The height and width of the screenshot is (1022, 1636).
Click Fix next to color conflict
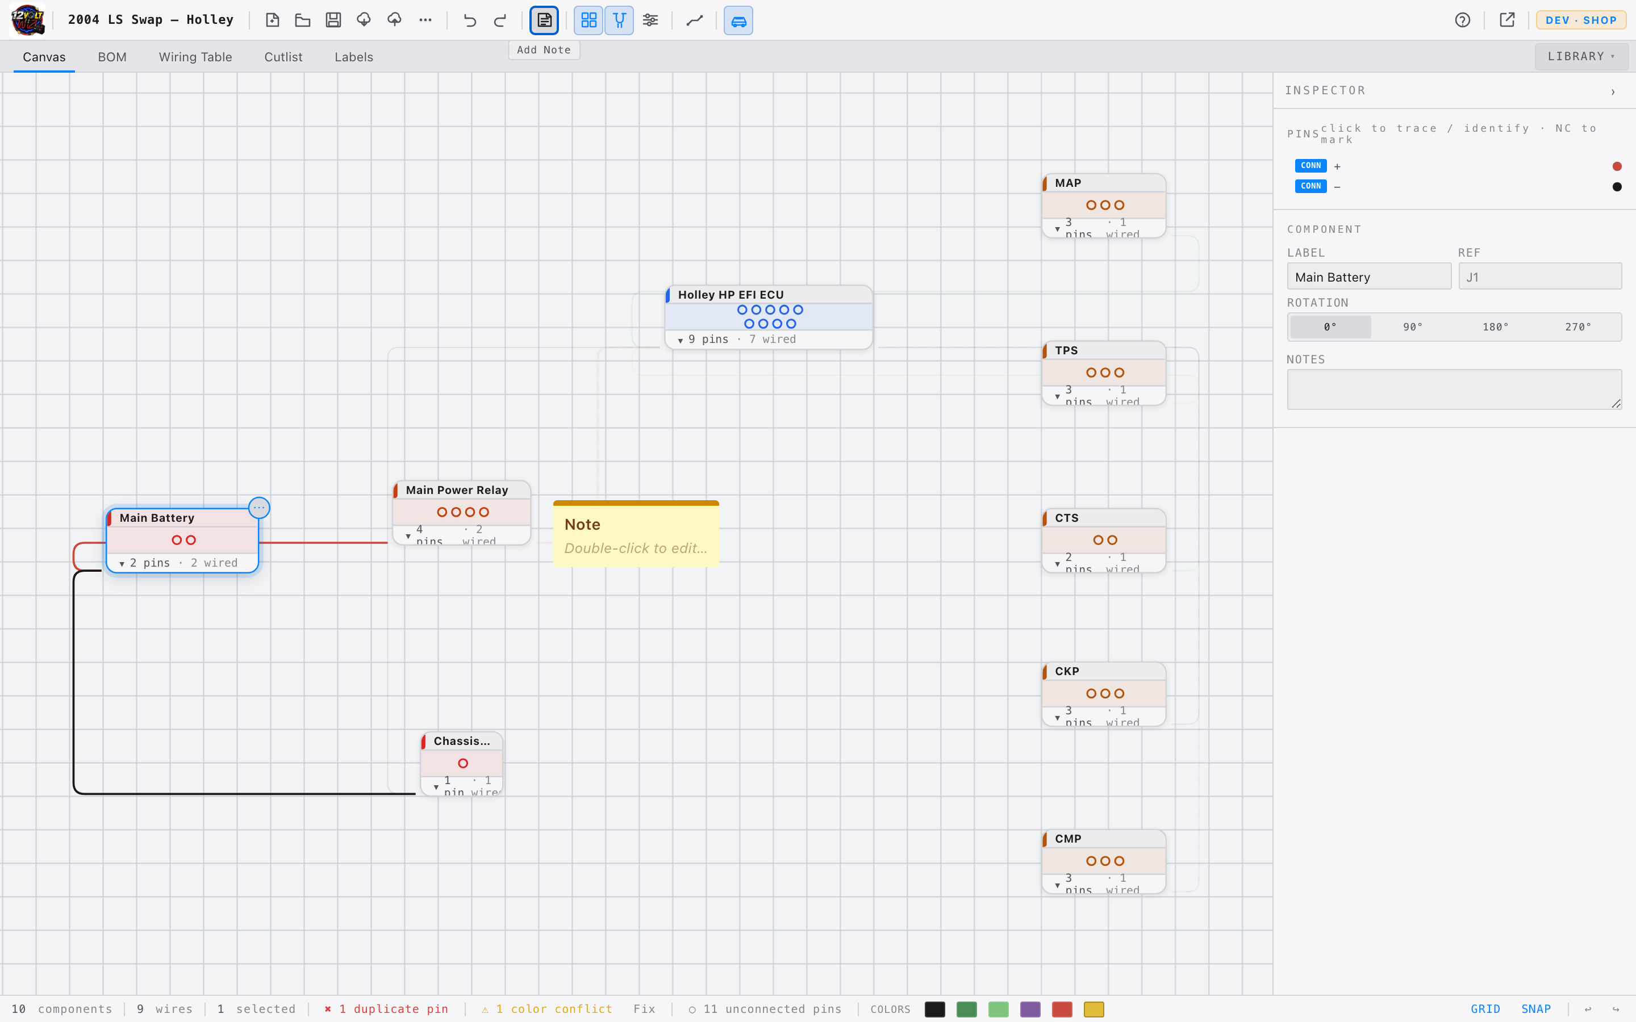(x=644, y=1008)
